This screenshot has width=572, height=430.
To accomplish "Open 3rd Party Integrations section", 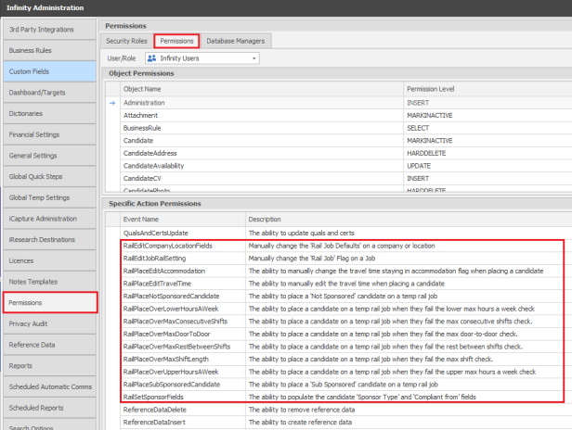I will [x=49, y=30].
